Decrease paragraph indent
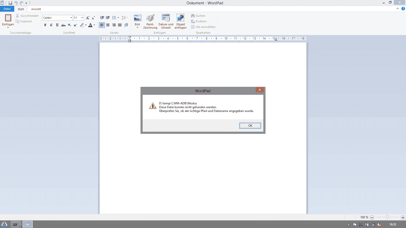Image resolution: width=406 pixels, height=228 pixels. pos(102,18)
